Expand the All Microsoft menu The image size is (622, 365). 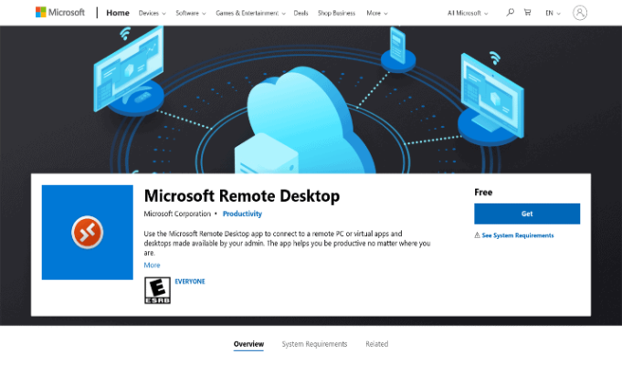click(468, 13)
